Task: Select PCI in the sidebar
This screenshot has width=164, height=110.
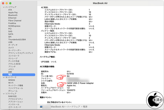Action: [10, 29]
